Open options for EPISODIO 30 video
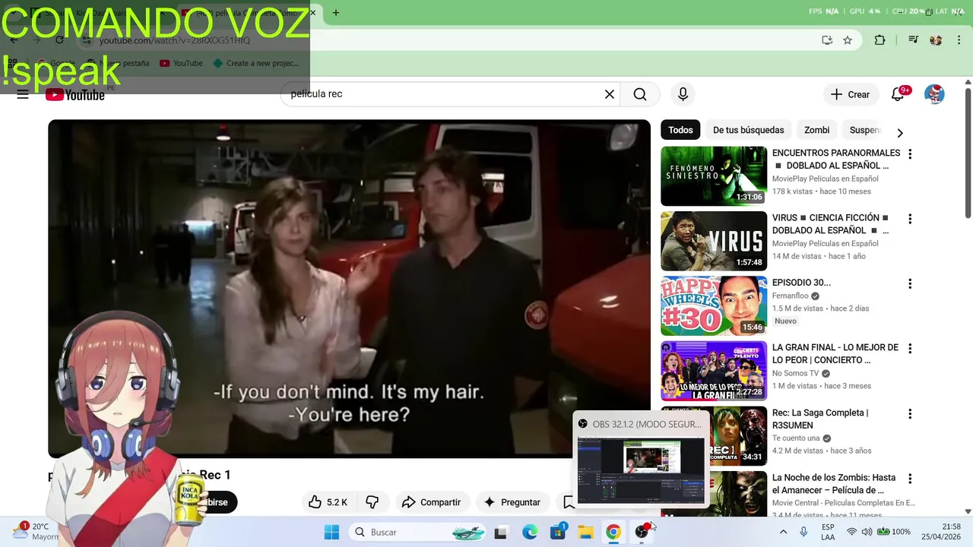973x547 pixels. [910, 283]
